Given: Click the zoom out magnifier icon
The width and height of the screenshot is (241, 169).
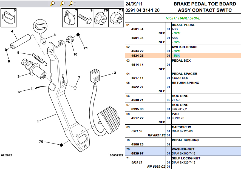Looking at the screenshot, I should coord(63,4).
